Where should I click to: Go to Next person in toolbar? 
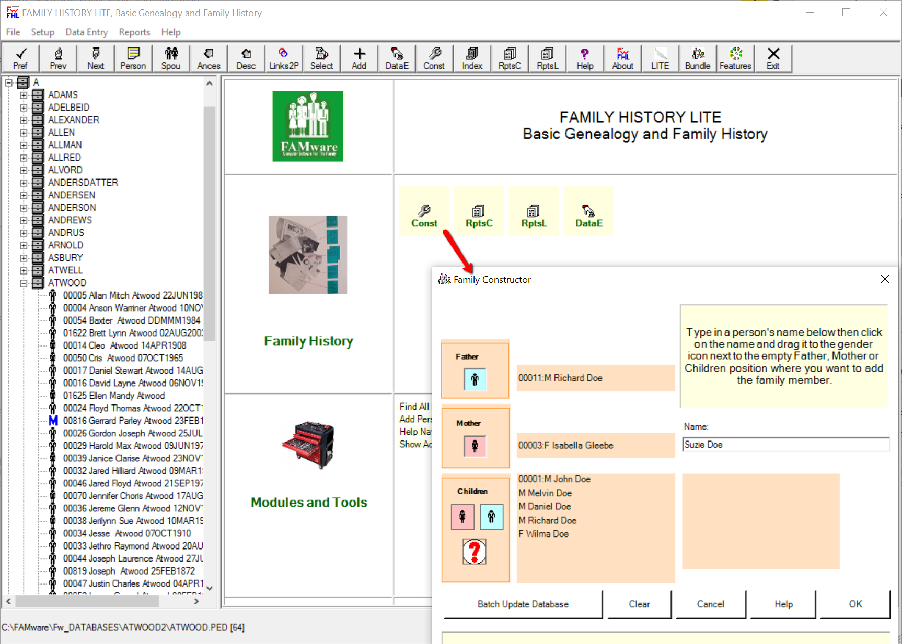[96, 58]
